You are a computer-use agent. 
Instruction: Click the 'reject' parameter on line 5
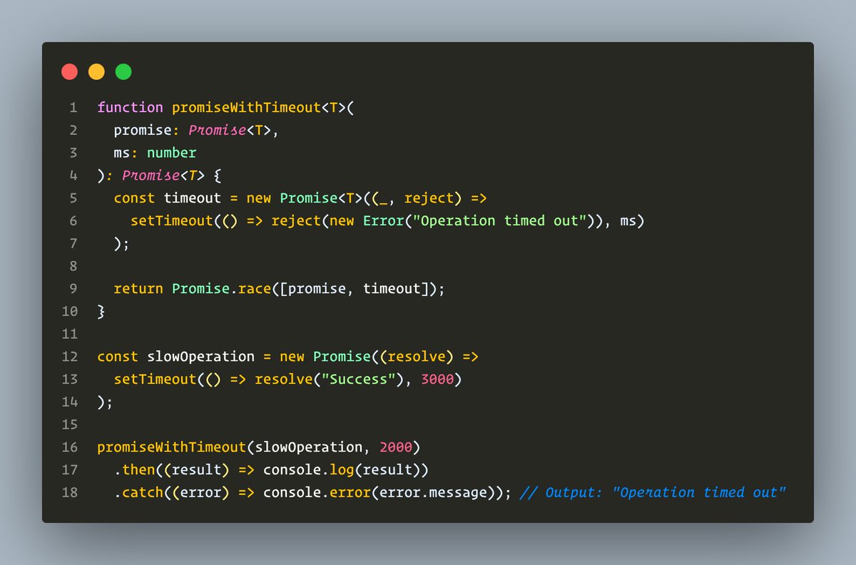(x=429, y=198)
